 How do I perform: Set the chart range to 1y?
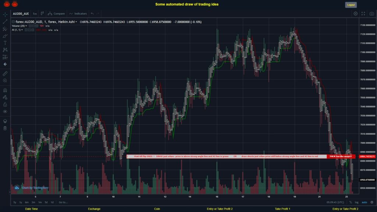[21, 202]
